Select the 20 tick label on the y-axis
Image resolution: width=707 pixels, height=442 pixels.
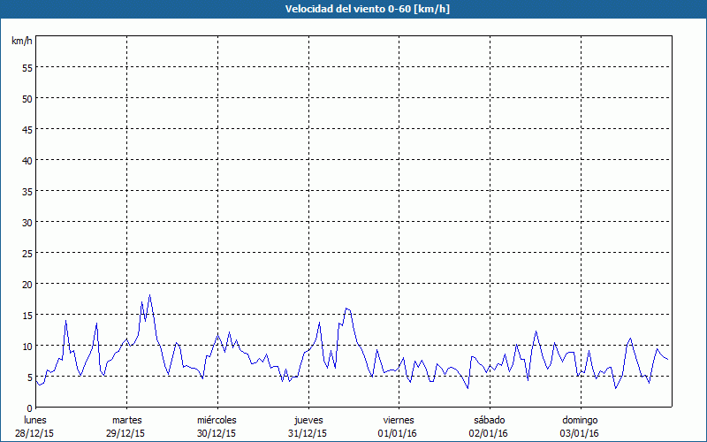point(27,284)
